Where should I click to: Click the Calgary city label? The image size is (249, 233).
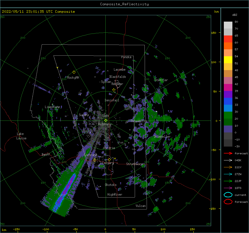pyautogui.click(x=108, y=163)
